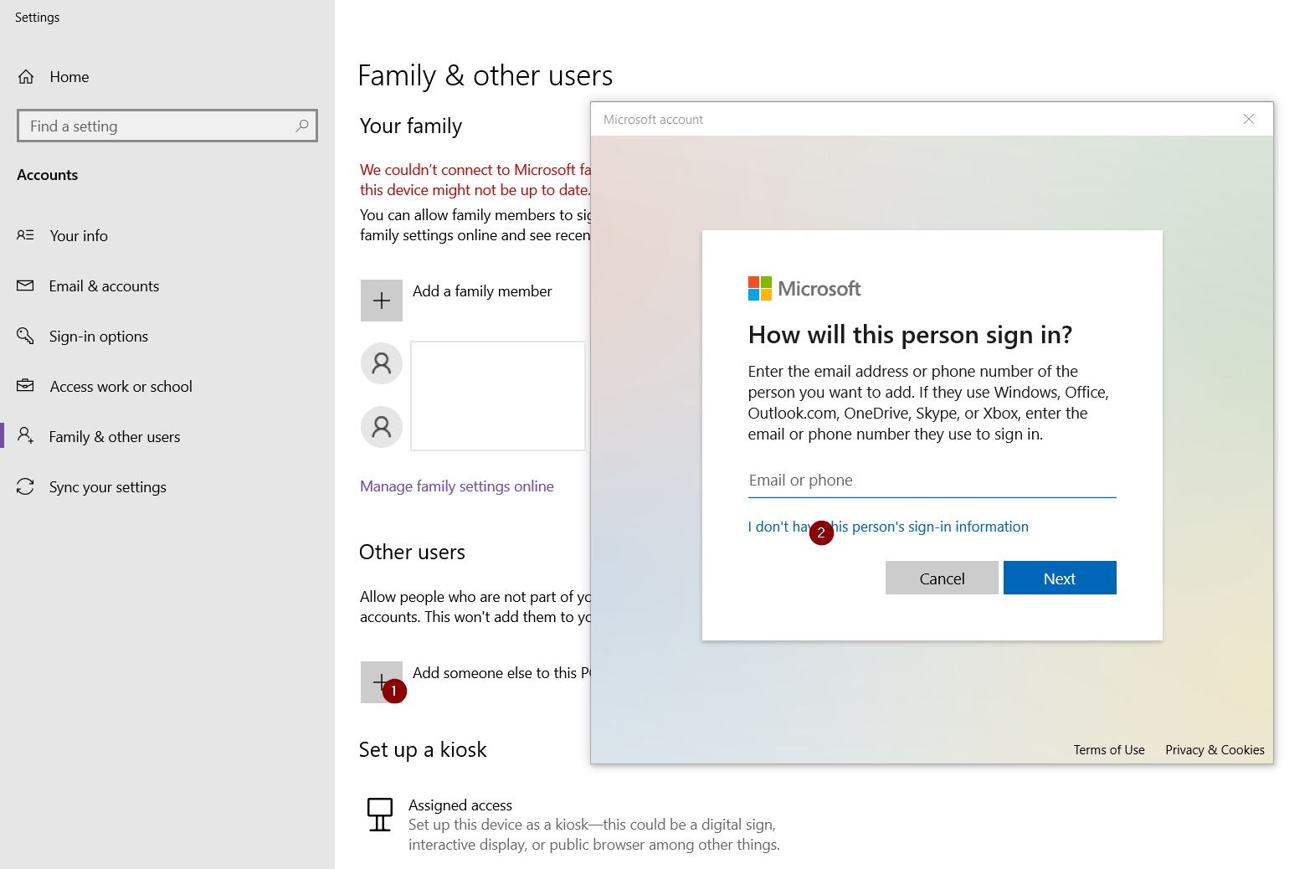The width and height of the screenshot is (1315, 869).
Task: Click the Cancel button in the dialog
Action: tap(942, 578)
